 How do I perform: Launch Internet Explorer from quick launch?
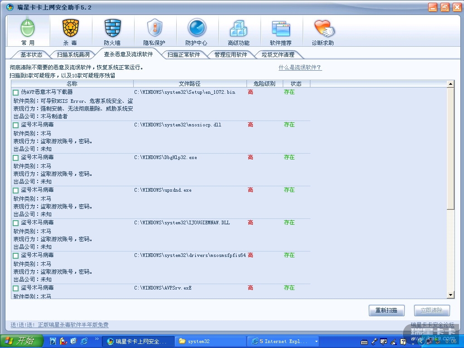click(84, 341)
